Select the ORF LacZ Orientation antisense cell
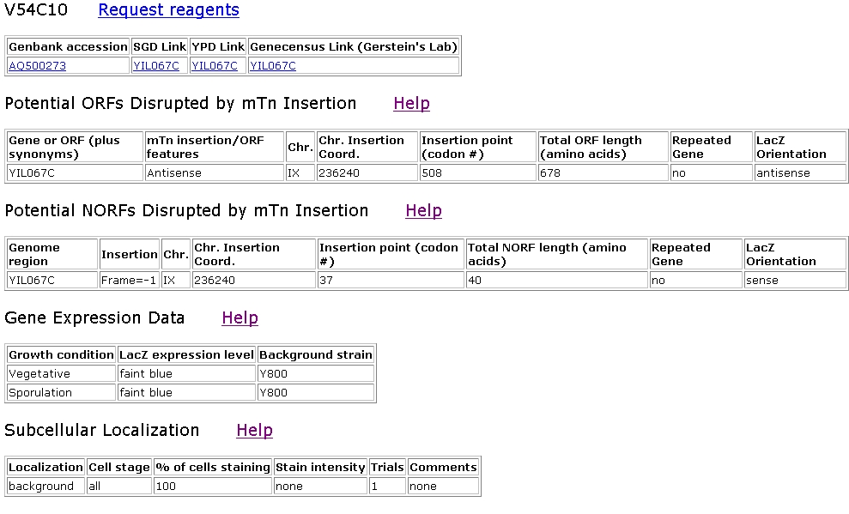The height and width of the screenshot is (514, 849). tap(800, 172)
